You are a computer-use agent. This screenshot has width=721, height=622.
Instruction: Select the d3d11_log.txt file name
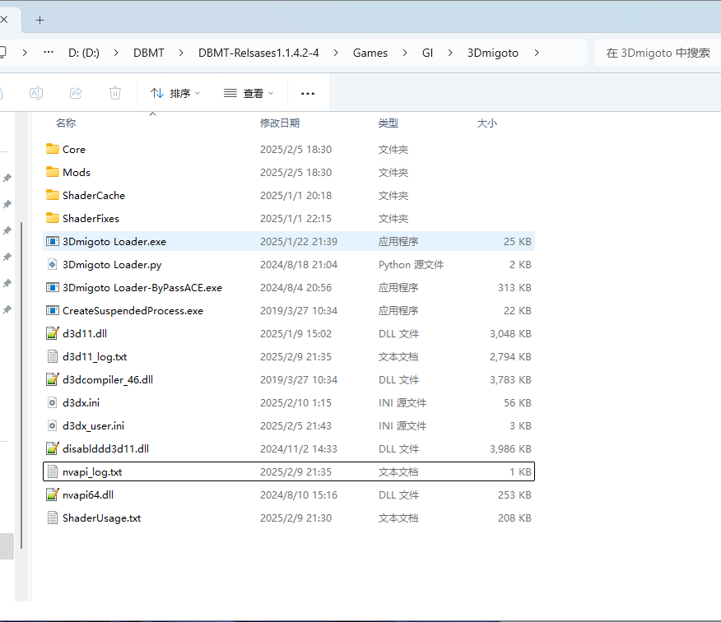click(x=95, y=357)
